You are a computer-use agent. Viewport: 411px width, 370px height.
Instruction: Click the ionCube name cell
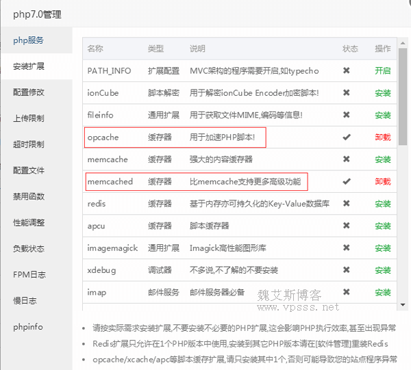pos(103,93)
